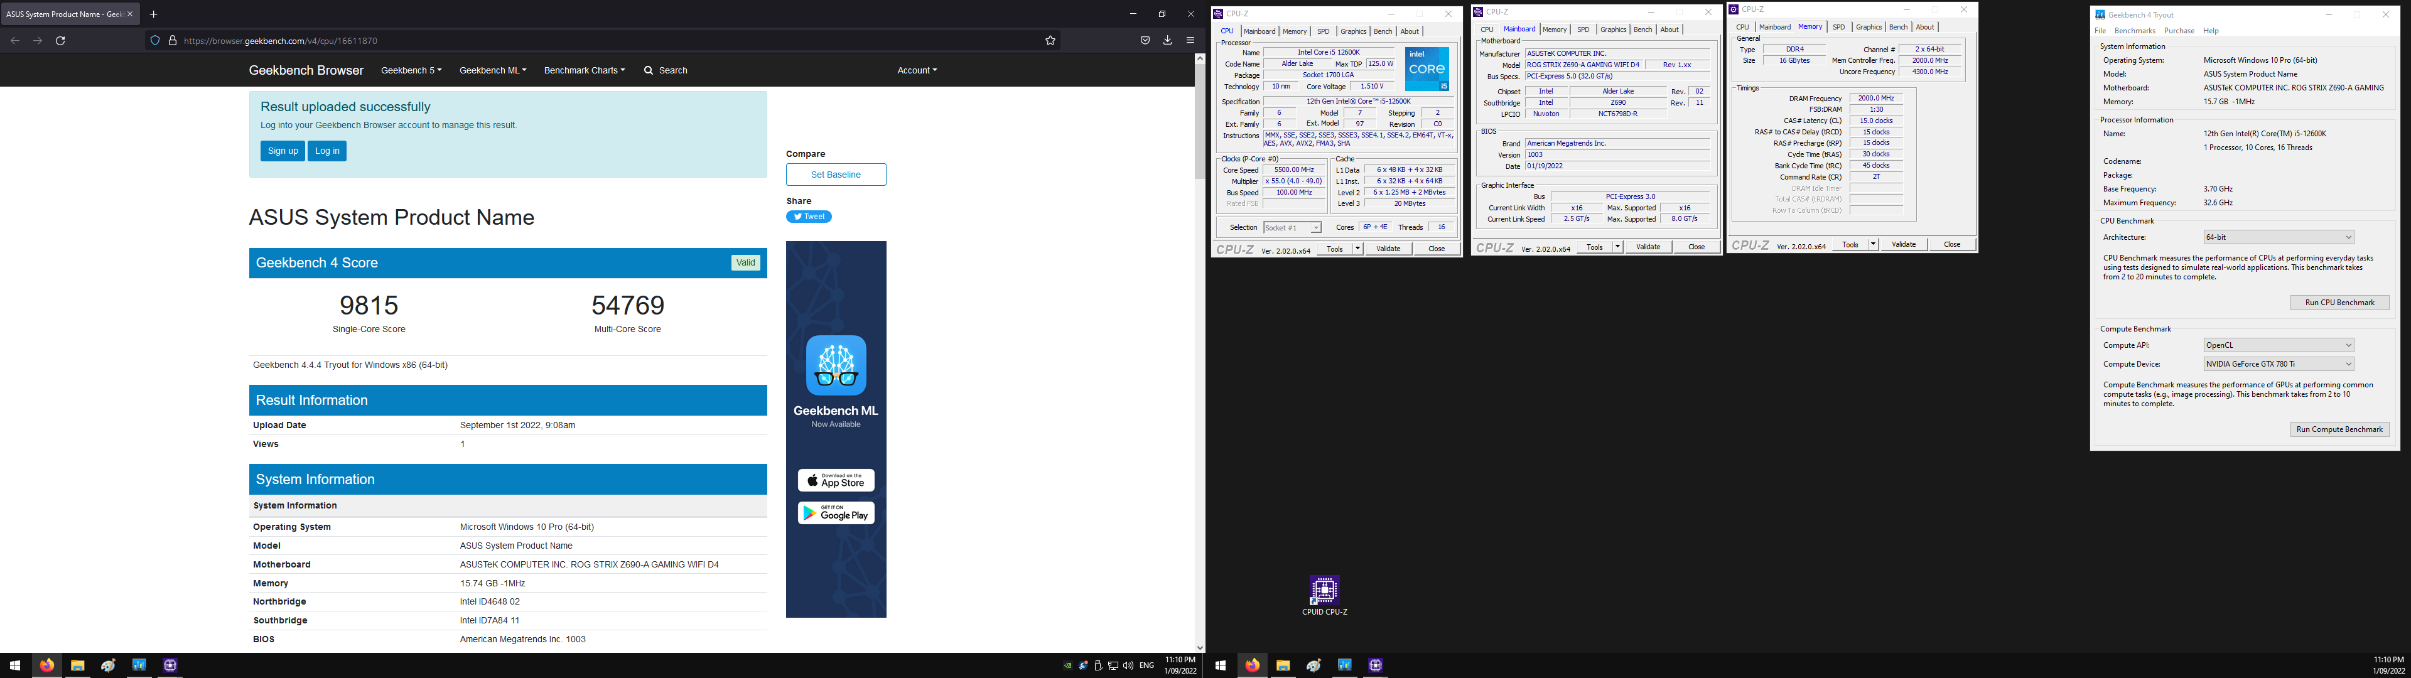The width and height of the screenshot is (2411, 678).
Task: Click Validate in the first CPU-Z window
Action: [1388, 248]
